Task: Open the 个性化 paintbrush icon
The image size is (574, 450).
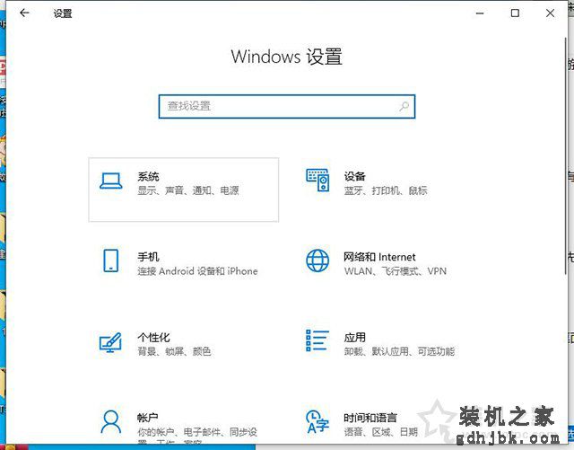Action: (110, 342)
